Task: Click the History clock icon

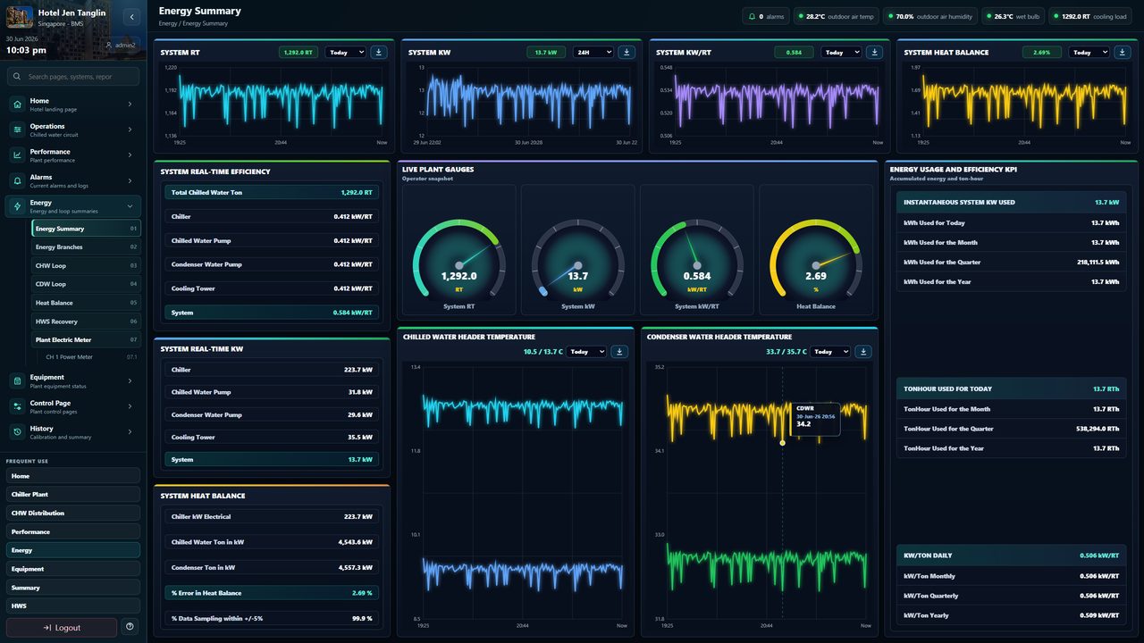Action: pyautogui.click(x=18, y=432)
